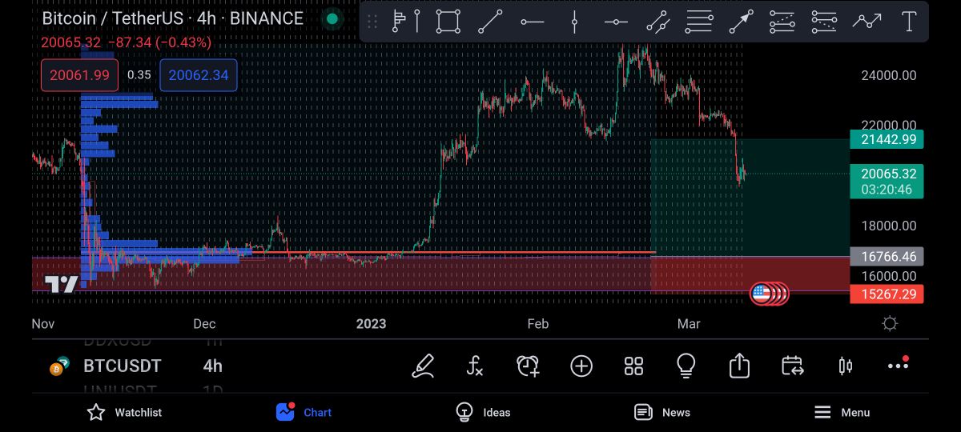Add a new price alert
The image size is (961, 432).
point(528,366)
